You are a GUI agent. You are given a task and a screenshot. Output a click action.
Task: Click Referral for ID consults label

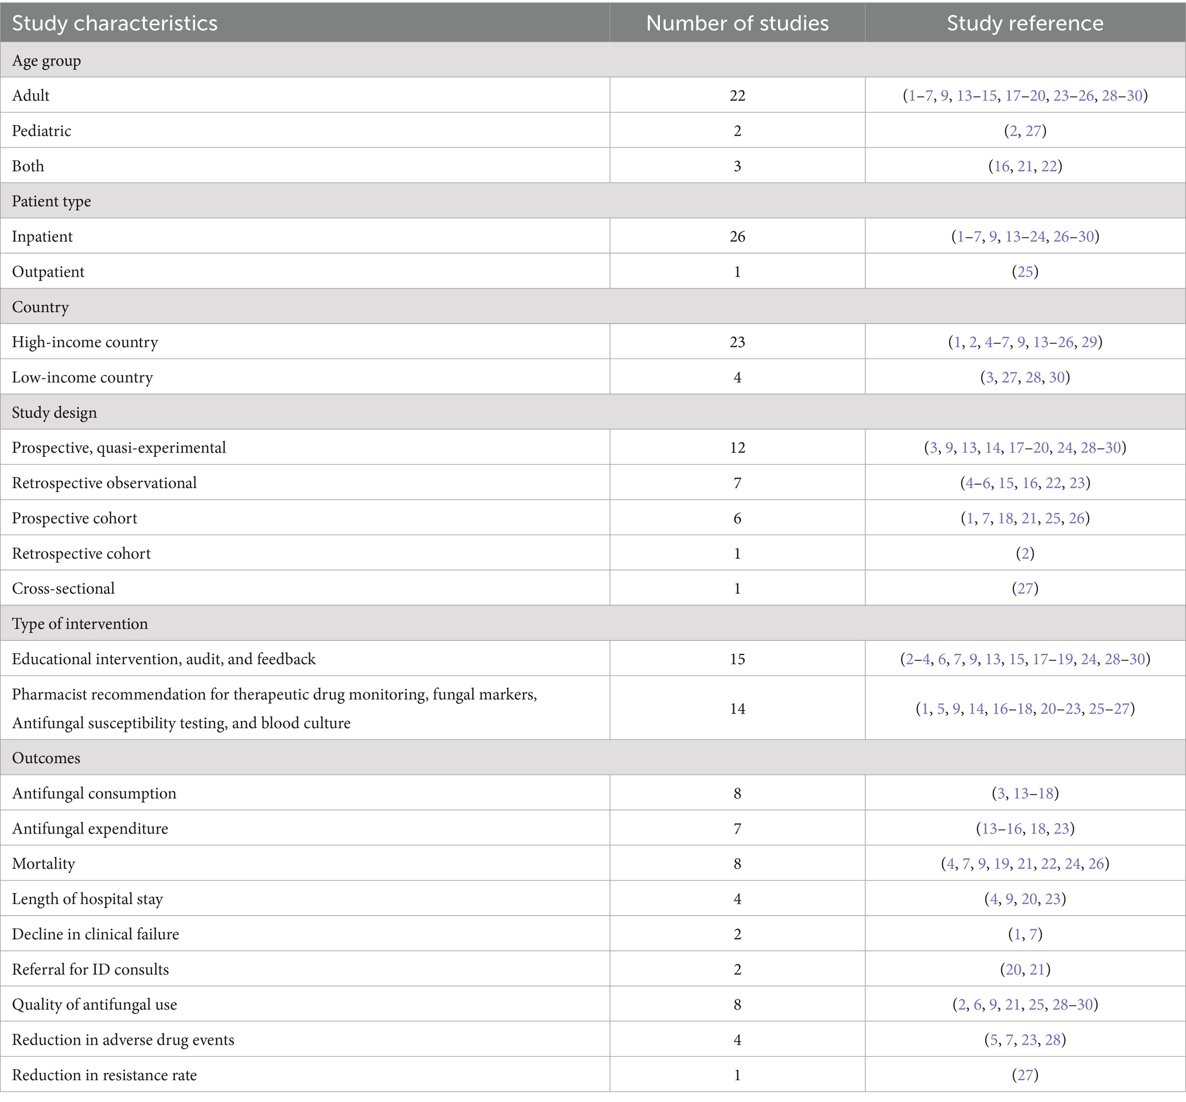(90, 968)
